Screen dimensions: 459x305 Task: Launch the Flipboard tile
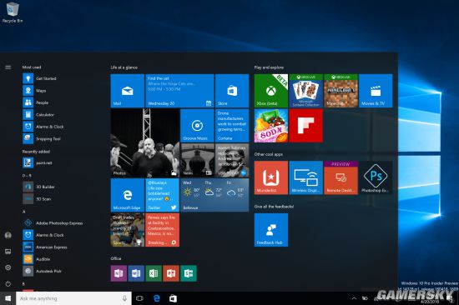(x=306, y=126)
